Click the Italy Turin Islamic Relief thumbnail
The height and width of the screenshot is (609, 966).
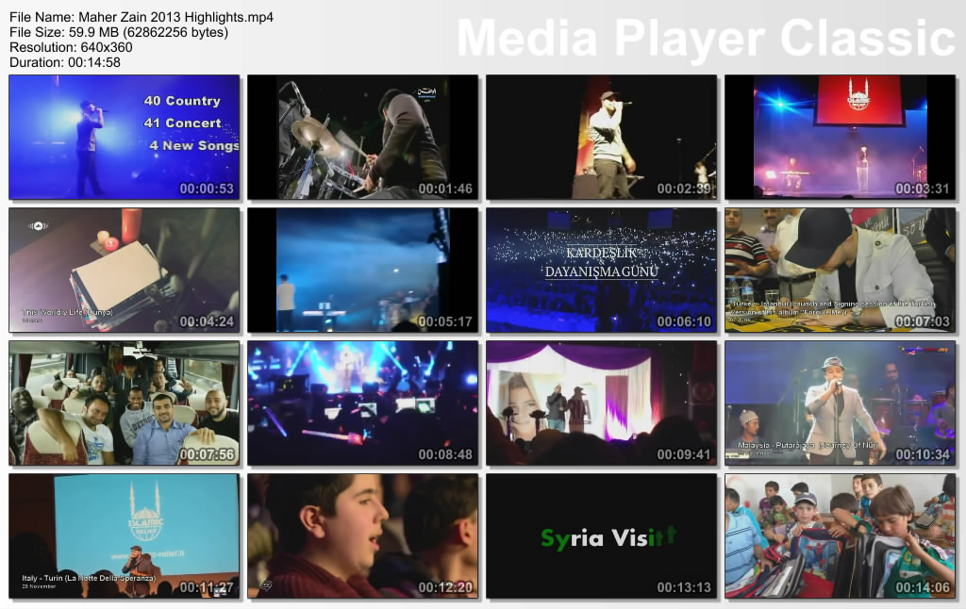click(125, 535)
